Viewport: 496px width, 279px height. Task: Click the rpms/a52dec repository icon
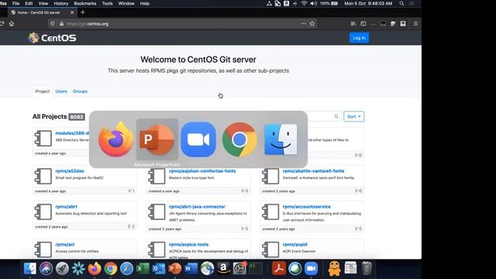coord(43,176)
